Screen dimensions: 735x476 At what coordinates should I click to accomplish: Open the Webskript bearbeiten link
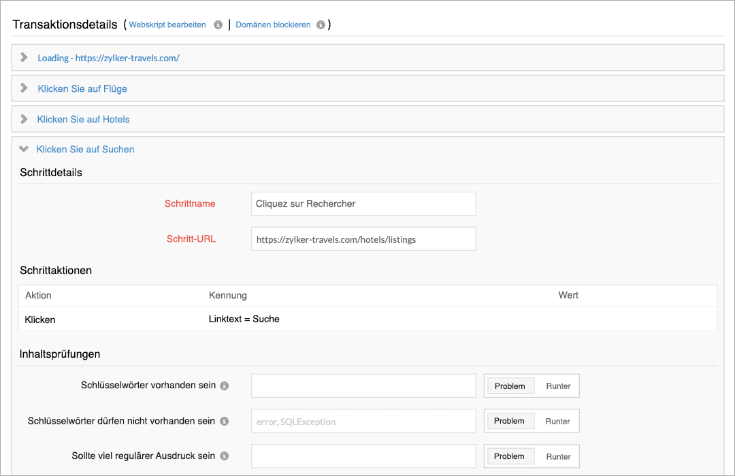tap(167, 24)
